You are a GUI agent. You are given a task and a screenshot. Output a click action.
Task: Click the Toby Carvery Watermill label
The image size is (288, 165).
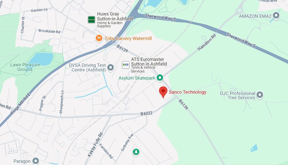click(128, 39)
